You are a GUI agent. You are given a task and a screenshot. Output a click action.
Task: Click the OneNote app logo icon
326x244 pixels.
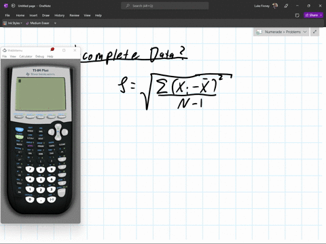[6, 6]
